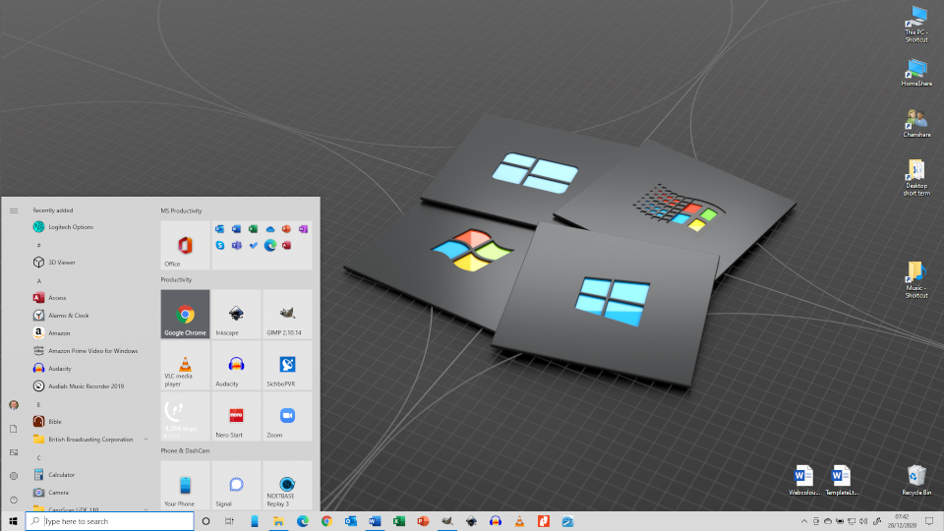Open the NEXTBASE Replay 3 tile

pos(287,485)
